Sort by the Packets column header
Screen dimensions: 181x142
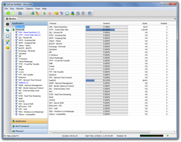coord(158,23)
